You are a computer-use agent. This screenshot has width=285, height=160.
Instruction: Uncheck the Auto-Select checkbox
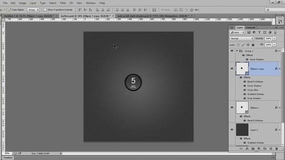coord(10,10)
